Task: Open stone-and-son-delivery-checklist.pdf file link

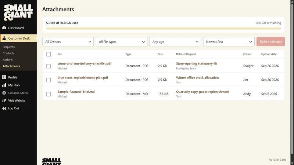Action: click(x=85, y=63)
